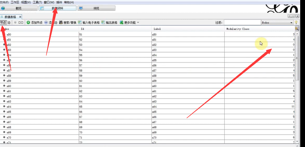This screenshot has width=305, height=147.
Task: Close the 数据表格 tab with its x
Action: pyautogui.click(x=20, y=17)
